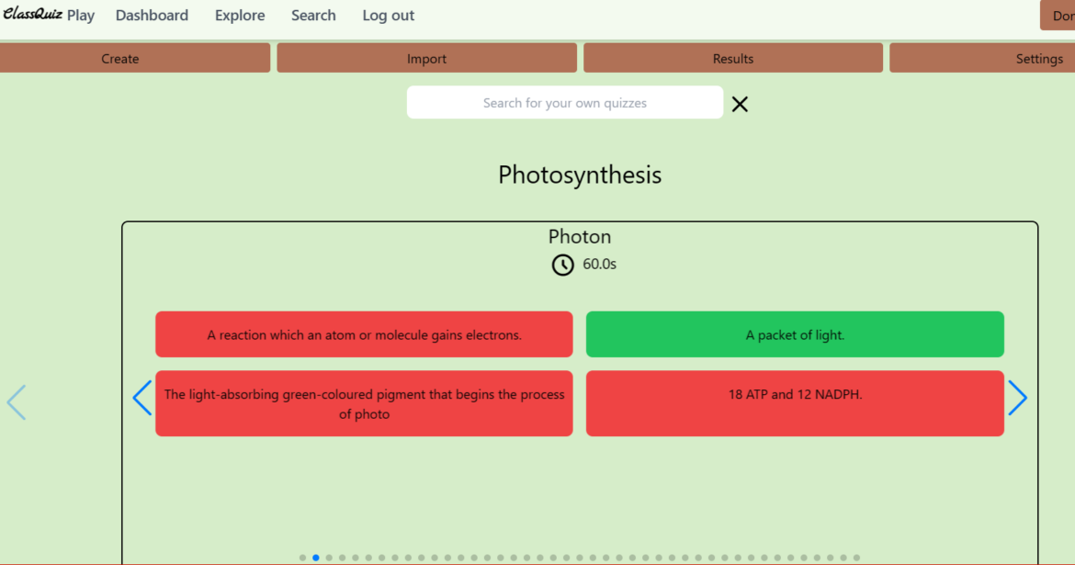Click the faded arrow at the far left edge
The height and width of the screenshot is (565, 1075).
coord(16,402)
